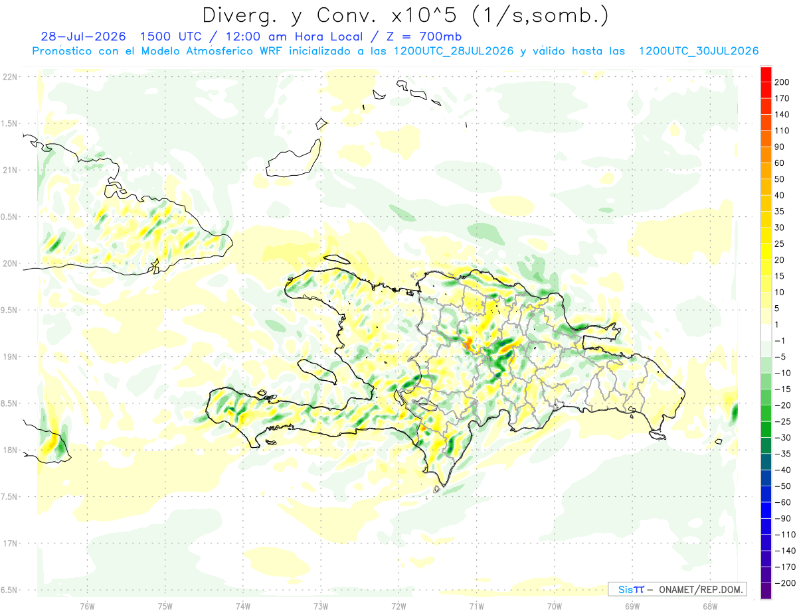Click the positive '5' colorbar value
Screen dimensions: 797x615
778,308
